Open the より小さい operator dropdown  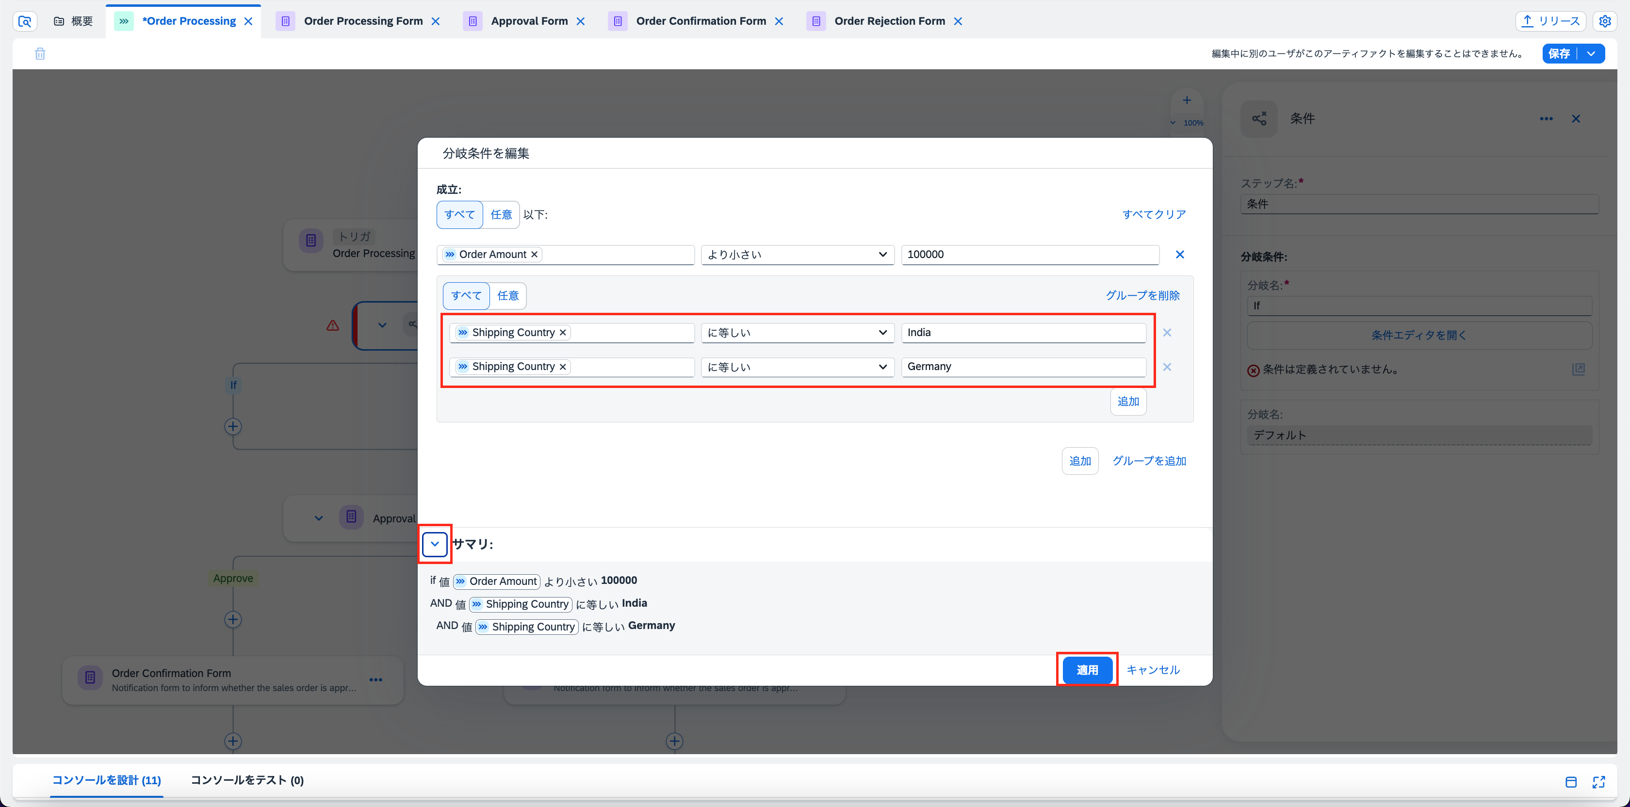click(x=797, y=254)
